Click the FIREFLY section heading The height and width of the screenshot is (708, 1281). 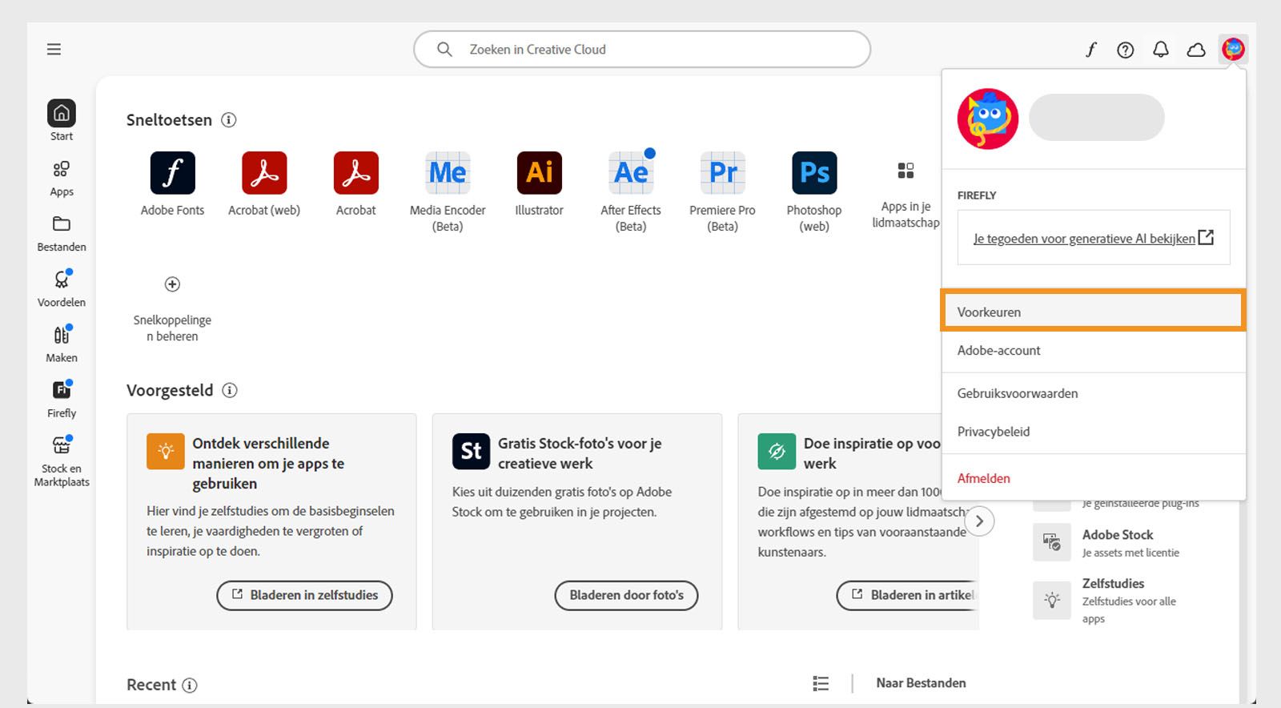tap(977, 195)
